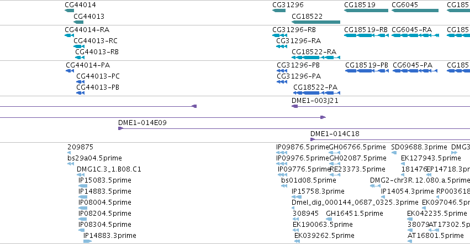
Task: Click EST 181476 label
Action: (414, 169)
